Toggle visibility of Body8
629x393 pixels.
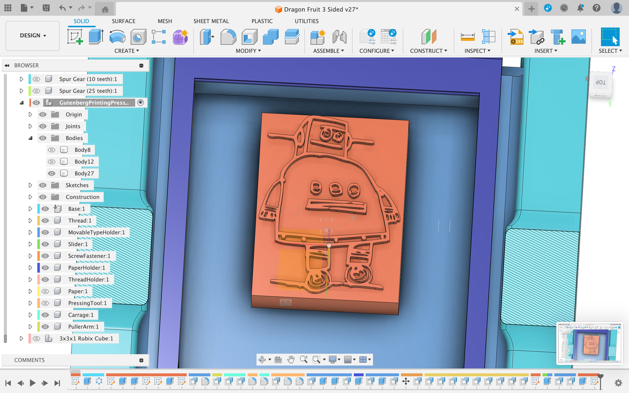tap(51, 150)
